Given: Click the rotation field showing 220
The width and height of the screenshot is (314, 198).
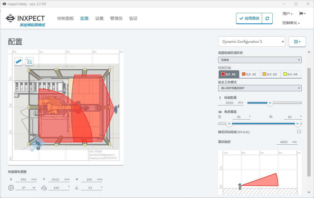Looking at the screenshot, I should pyautogui.click(x=59, y=188).
